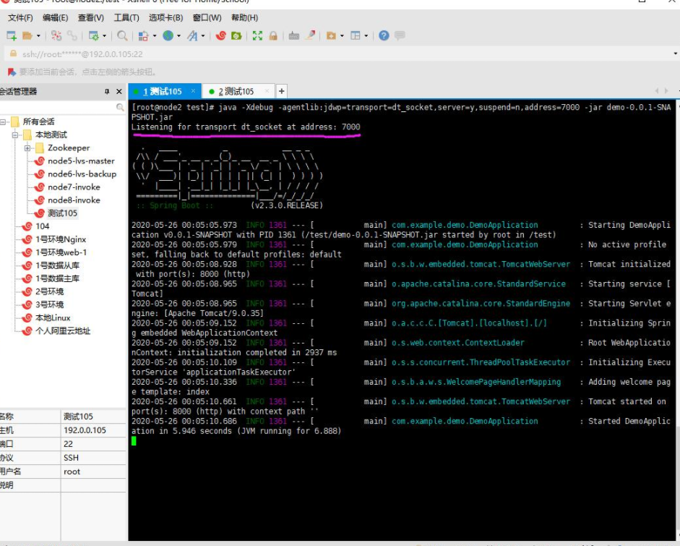The image size is (680, 546).
Task: Add a new tab with plus button
Action: pyautogui.click(x=281, y=91)
